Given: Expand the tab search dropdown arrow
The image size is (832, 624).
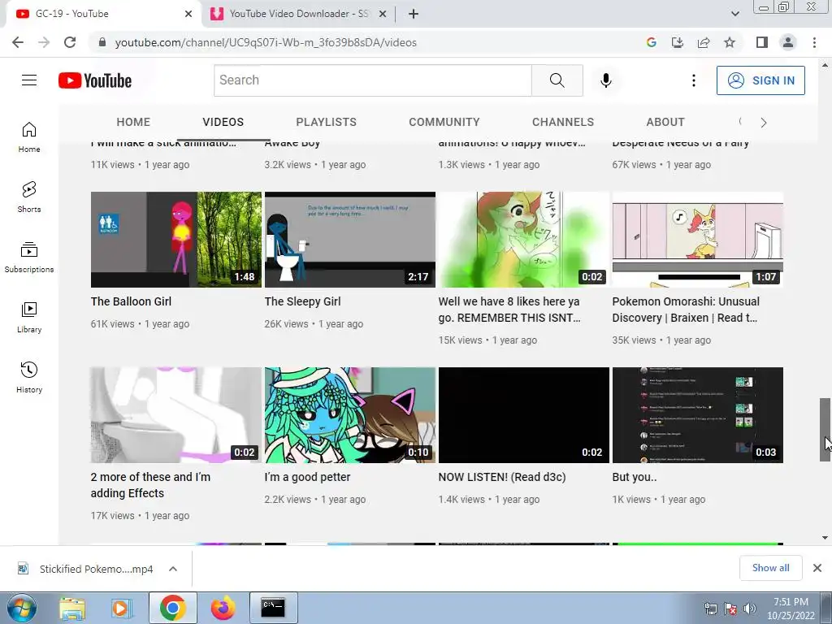Looking at the screenshot, I should click(734, 14).
